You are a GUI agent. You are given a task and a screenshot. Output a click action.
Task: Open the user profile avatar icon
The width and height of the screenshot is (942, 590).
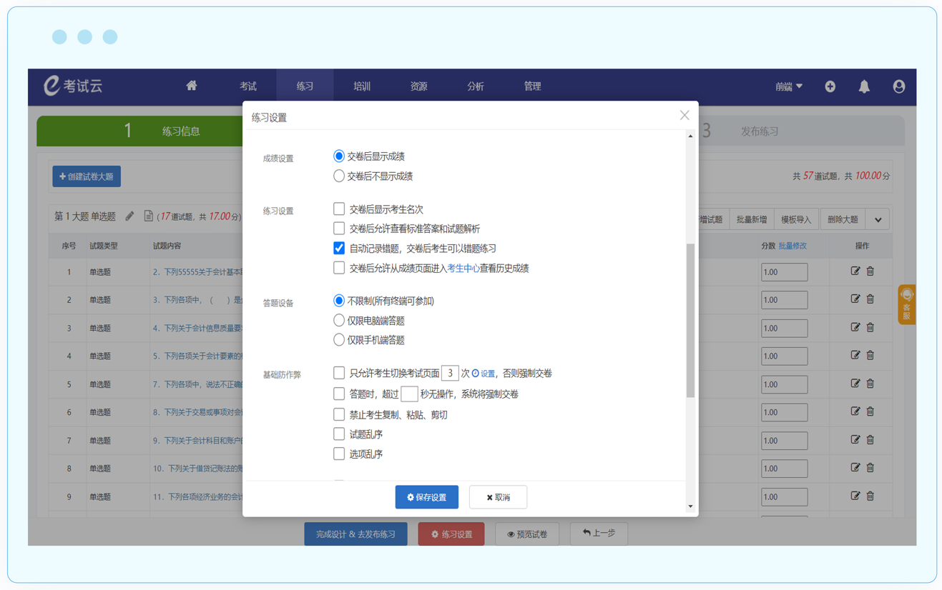898,86
